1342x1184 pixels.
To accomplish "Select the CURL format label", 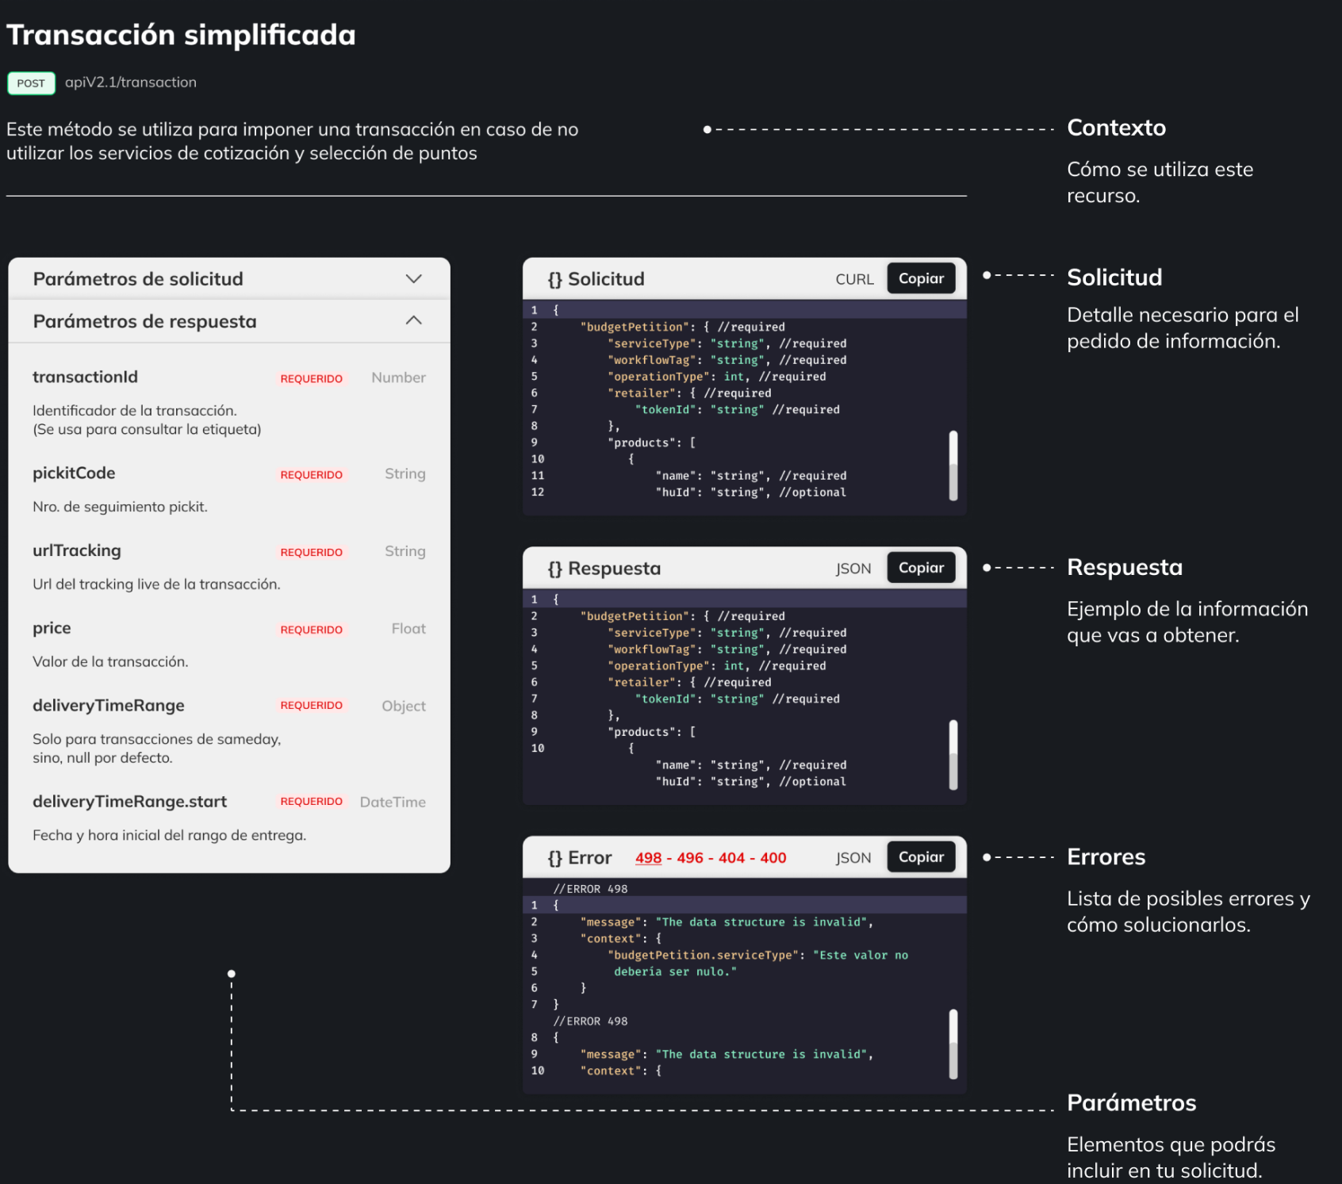I will (854, 279).
